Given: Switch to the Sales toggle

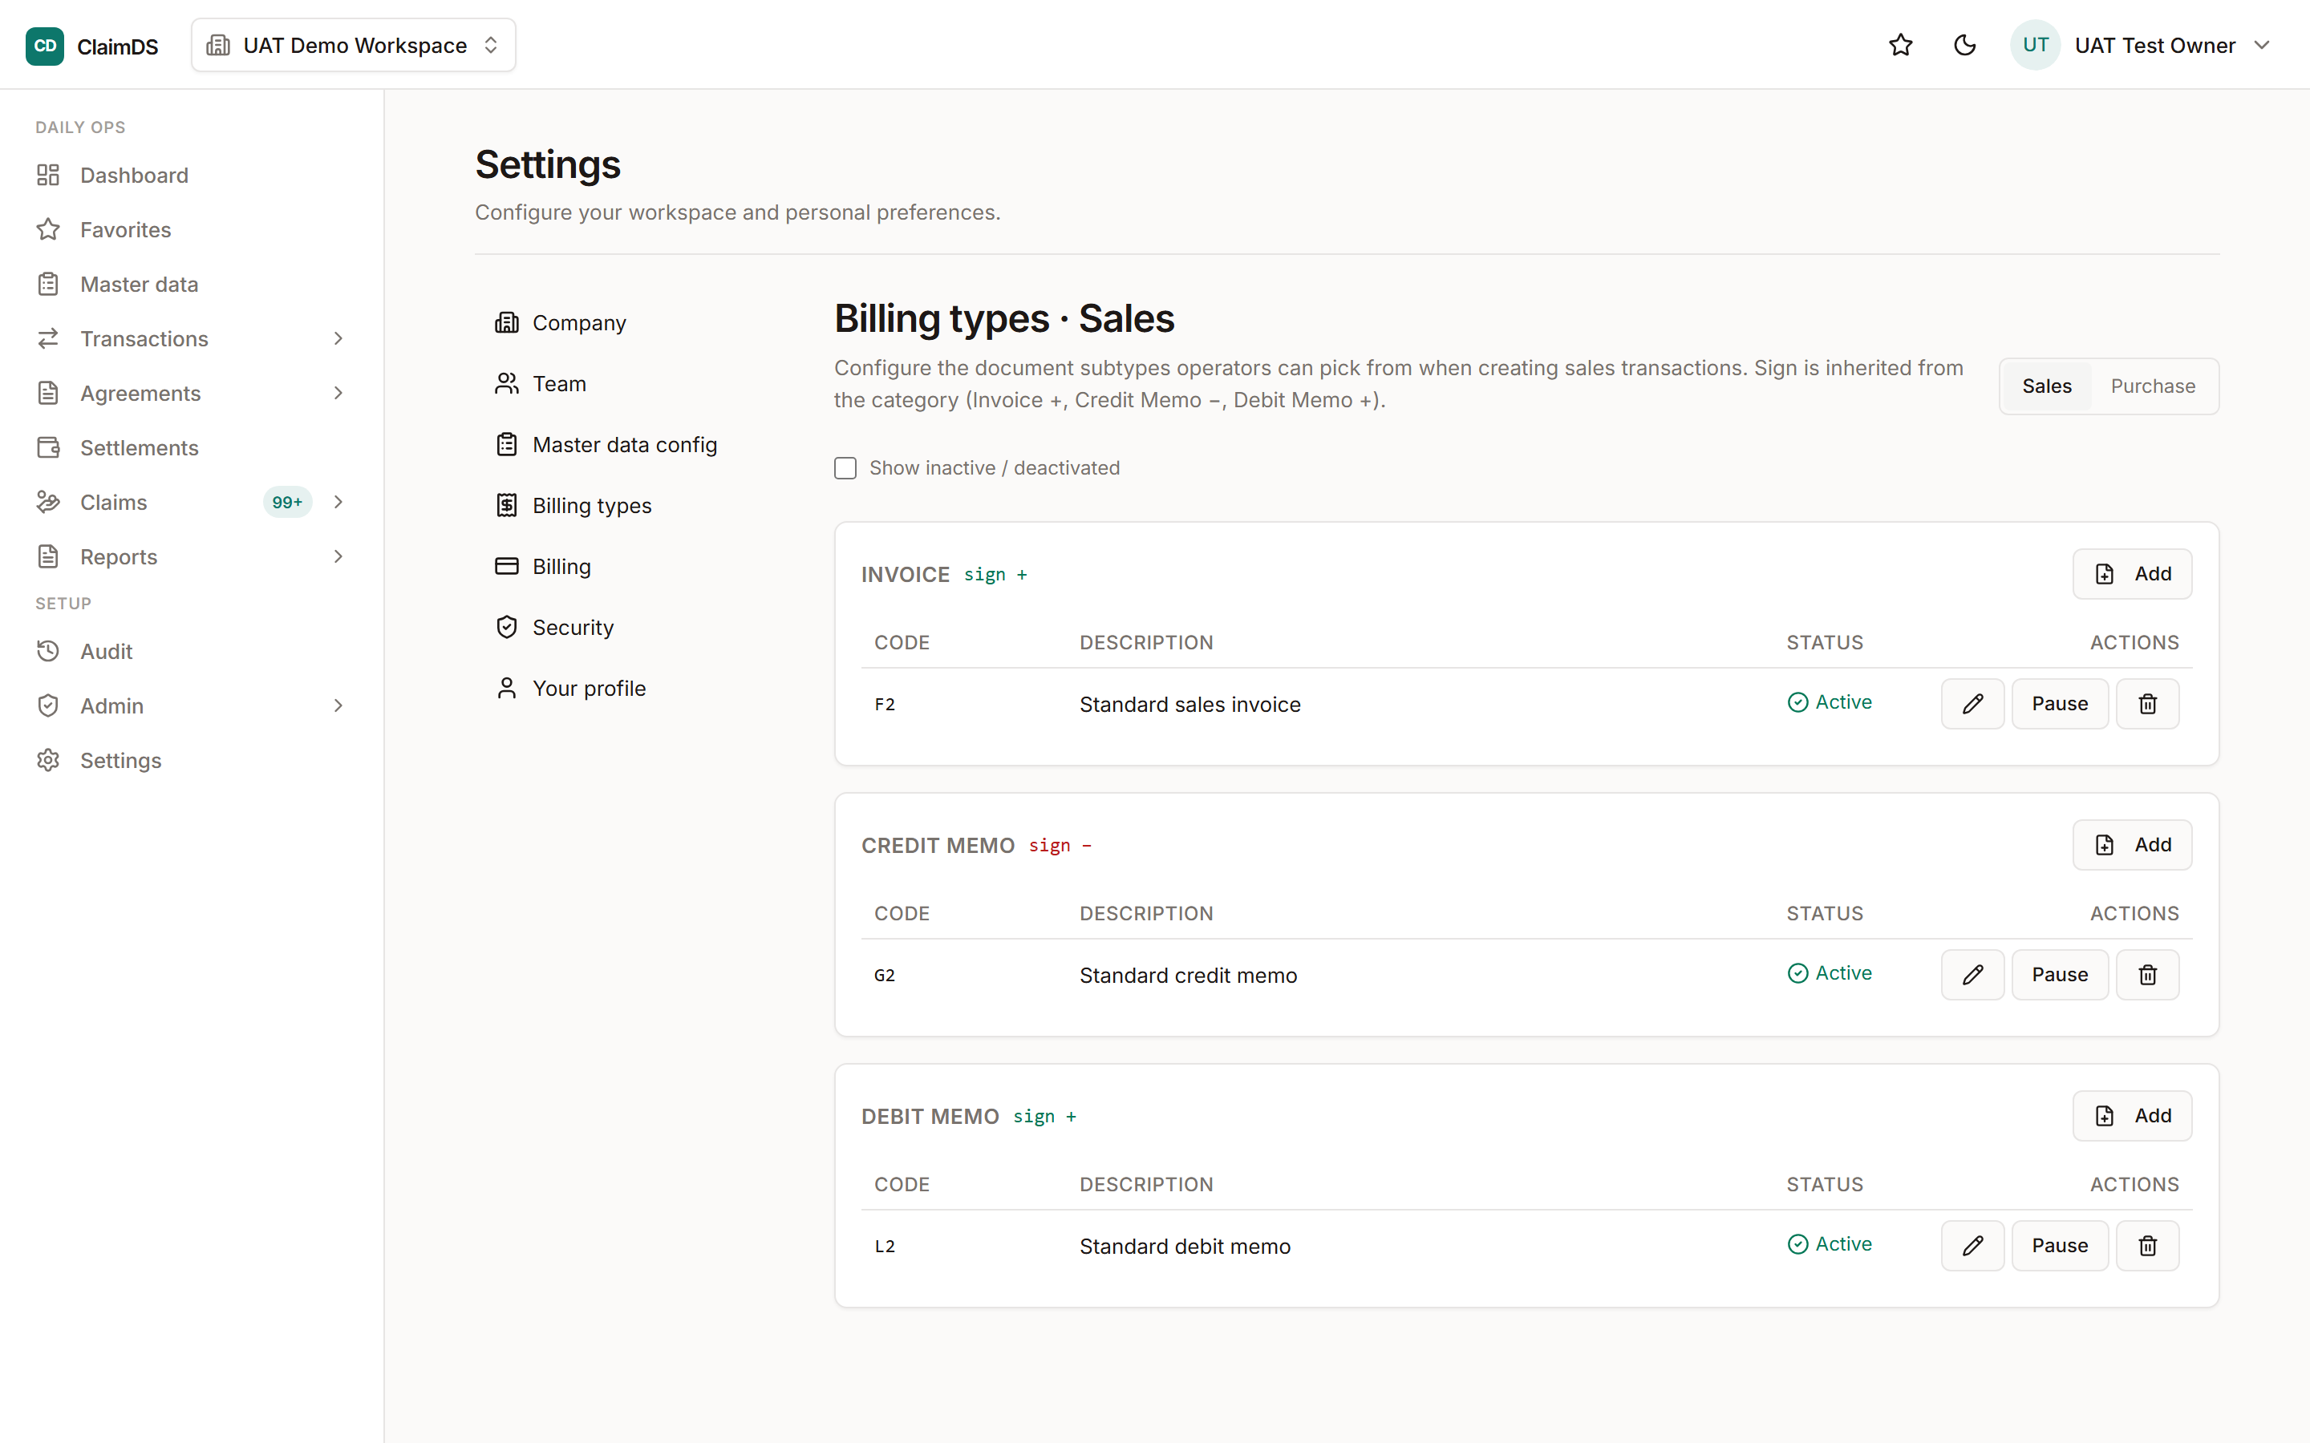Looking at the screenshot, I should [x=2047, y=386].
